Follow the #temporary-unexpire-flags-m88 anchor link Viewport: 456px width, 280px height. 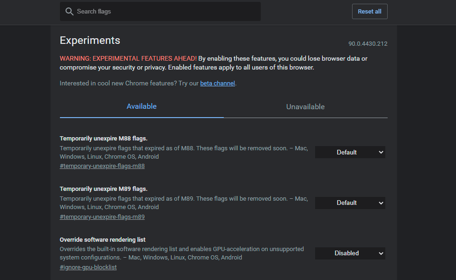tap(102, 166)
